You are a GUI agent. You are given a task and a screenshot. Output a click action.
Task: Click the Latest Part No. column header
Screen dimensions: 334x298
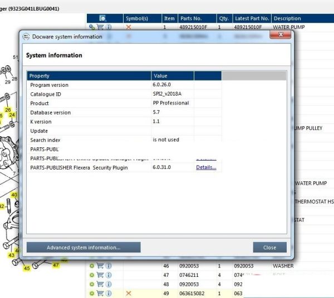252,18
